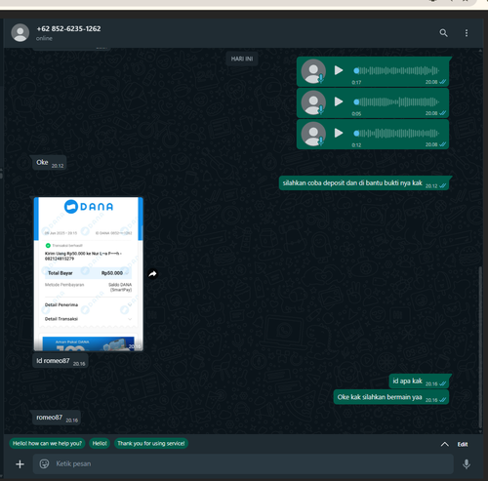Select 'Oke kak silahkan bermain yaa' message
The width and height of the screenshot is (488, 481).
click(391, 397)
